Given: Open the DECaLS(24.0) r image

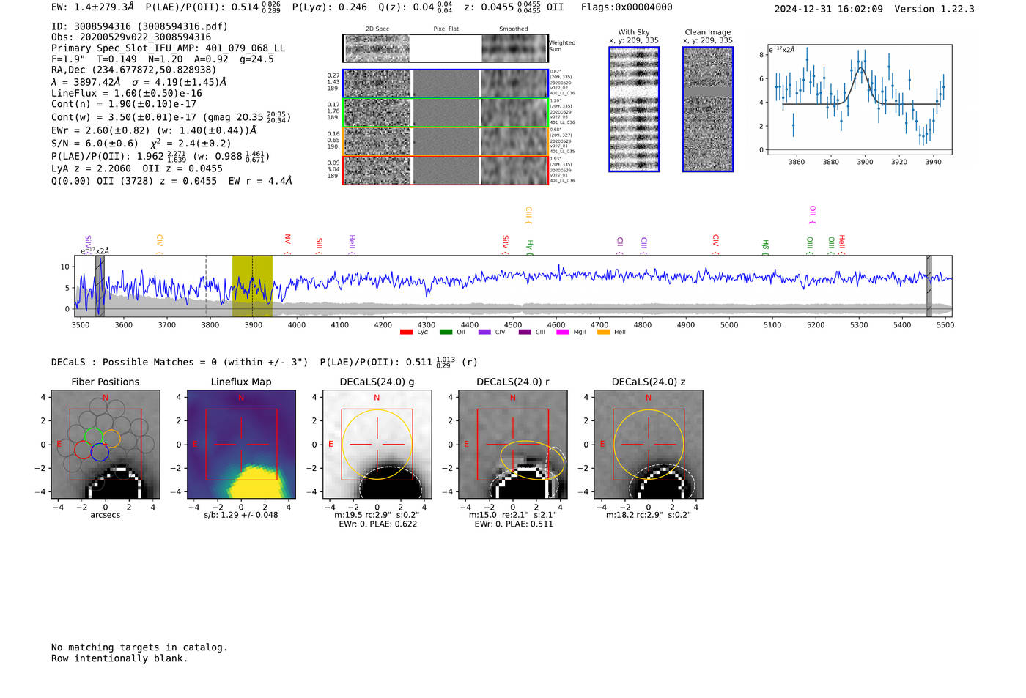Looking at the screenshot, I should [x=513, y=445].
